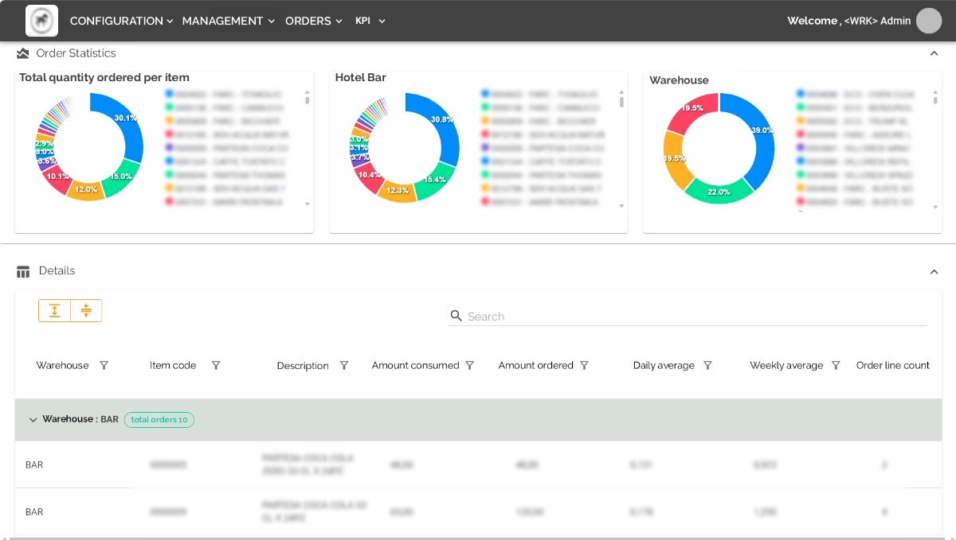Open the Daily average filter icon
956x540 pixels.
tap(708, 365)
